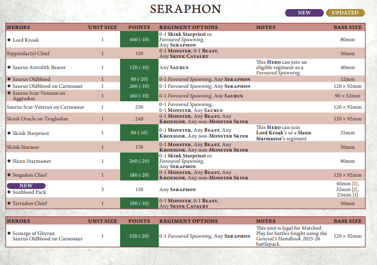377x265 pixels.
Task: Click the bullet marker beside Terradon Chief
Action: click(x=9, y=203)
